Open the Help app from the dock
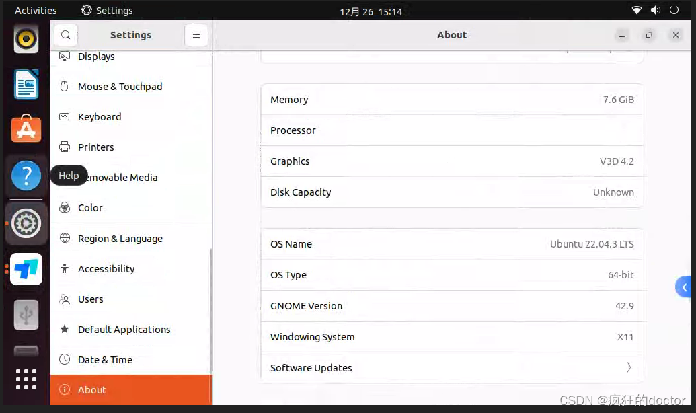 tap(26, 175)
